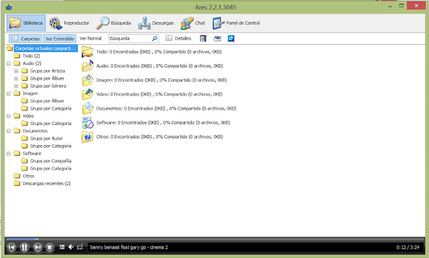The image size is (429, 258).
Task: Open Panel de Control
Action: point(236,23)
